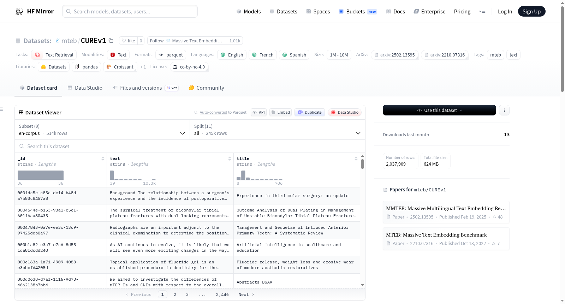Click the heart like button
The image size is (565, 304).
click(128, 41)
